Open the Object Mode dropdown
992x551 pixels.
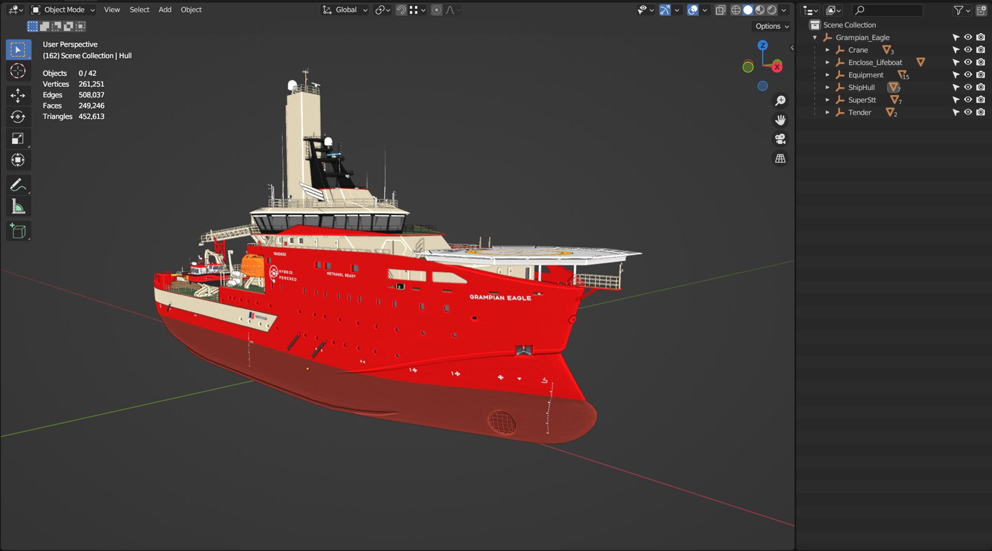point(63,10)
